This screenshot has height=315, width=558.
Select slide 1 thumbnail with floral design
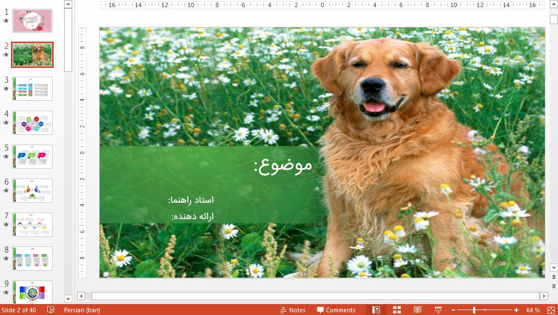point(32,21)
